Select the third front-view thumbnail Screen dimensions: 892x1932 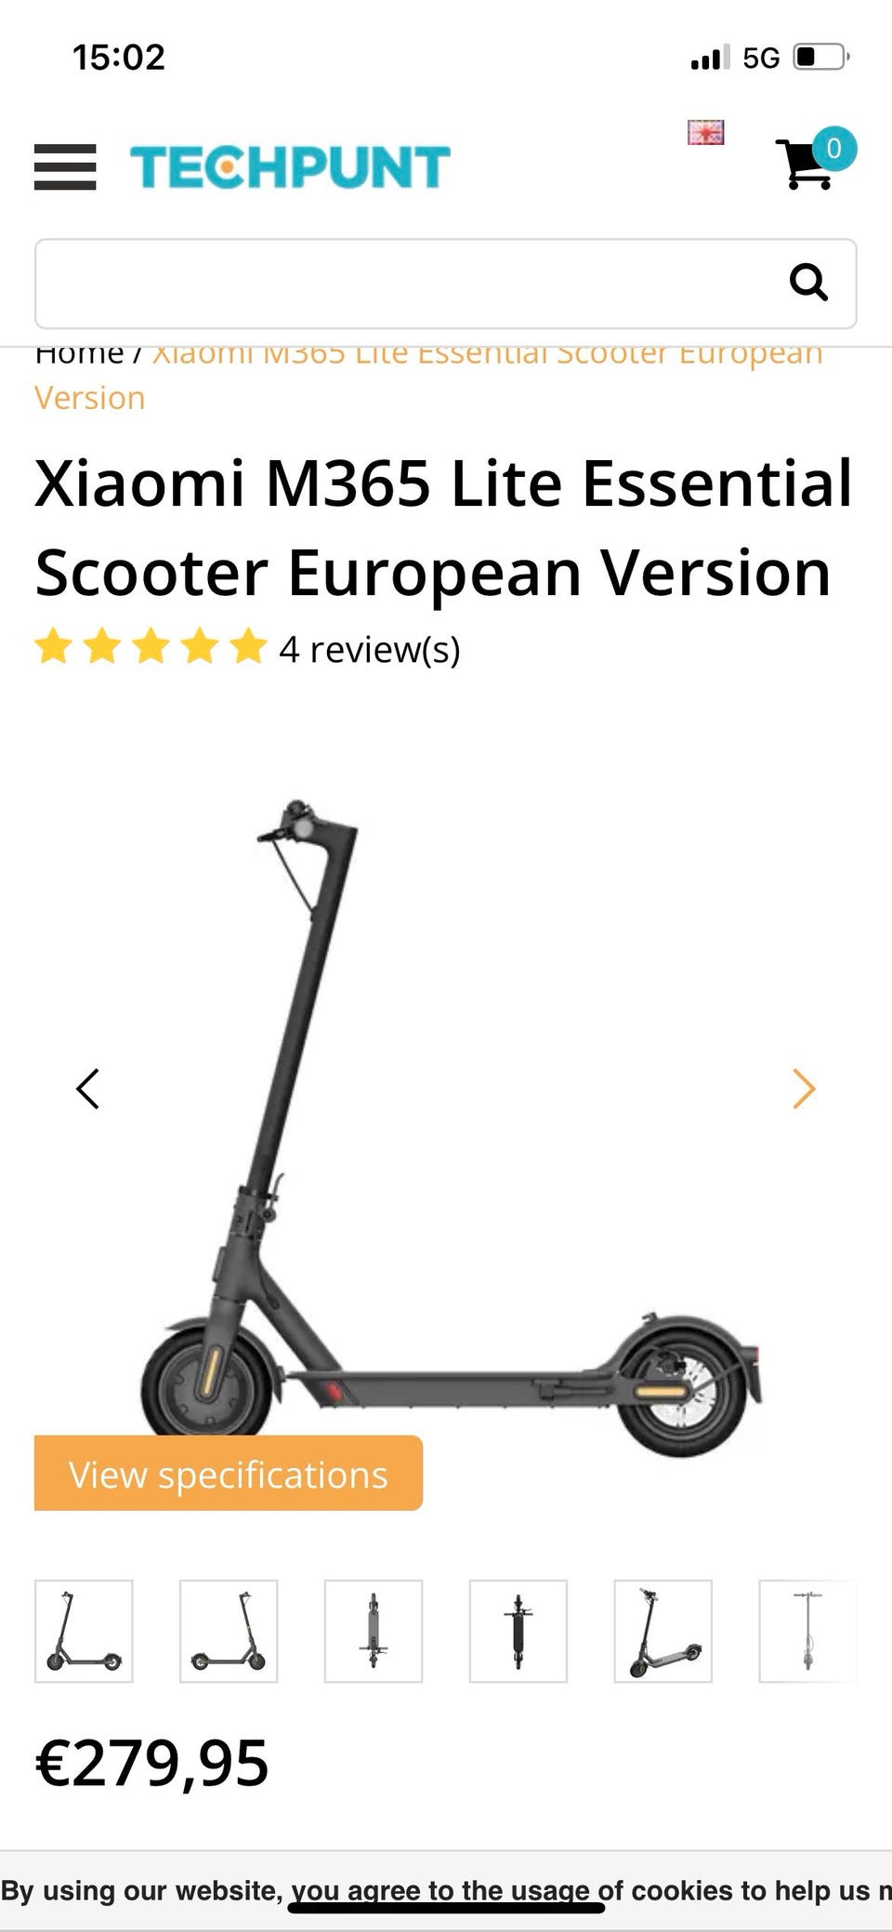[374, 1631]
